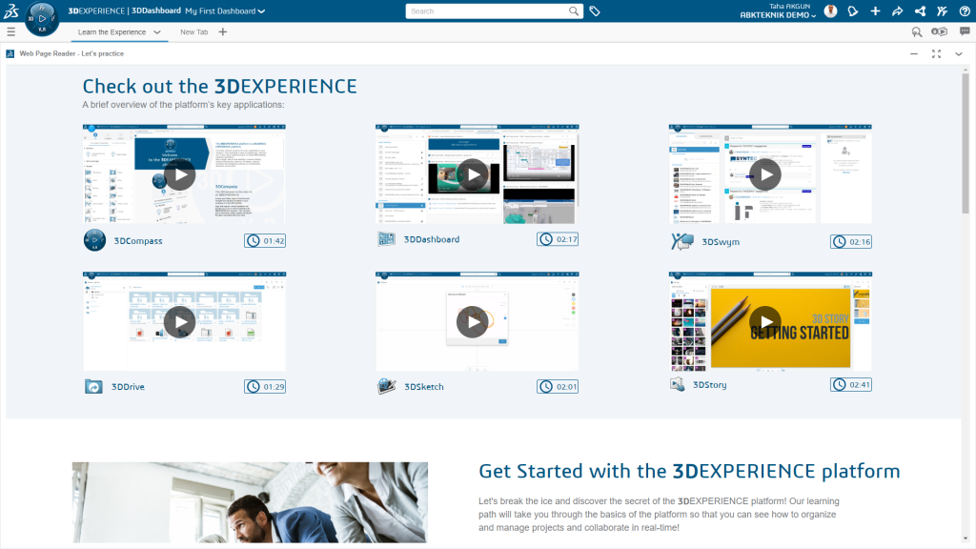Switch to the New Tab tab
The image size is (976, 549).
coord(193,31)
